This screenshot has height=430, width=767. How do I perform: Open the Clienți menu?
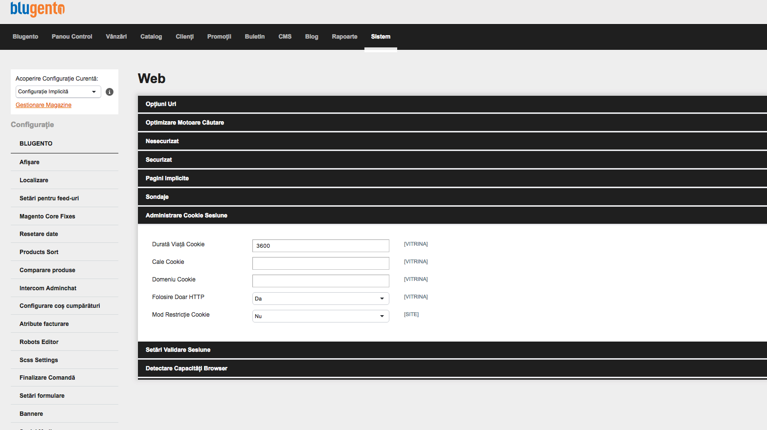click(185, 37)
